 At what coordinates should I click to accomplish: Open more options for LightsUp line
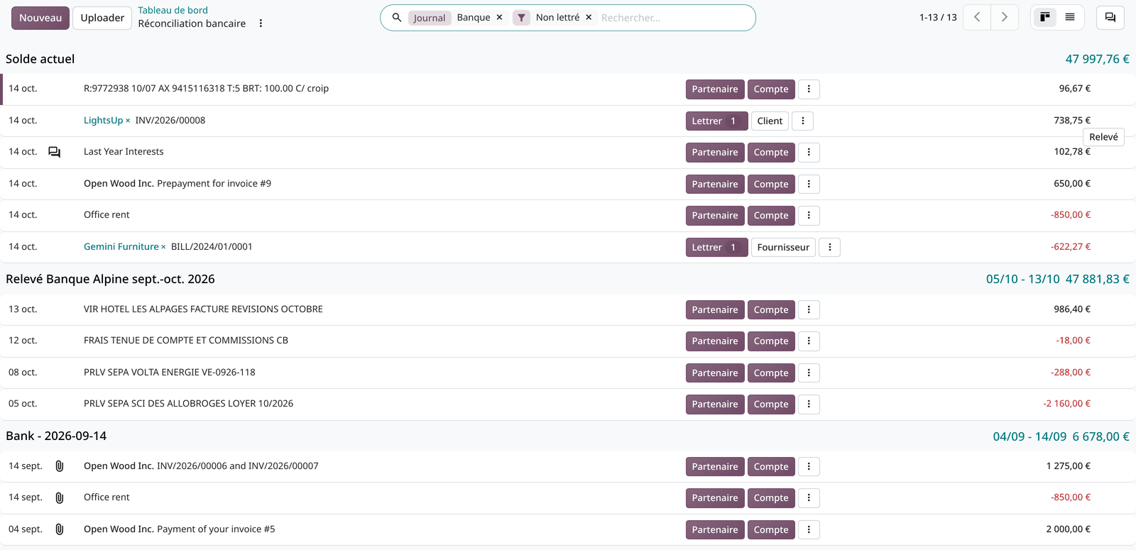pyautogui.click(x=803, y=121)
